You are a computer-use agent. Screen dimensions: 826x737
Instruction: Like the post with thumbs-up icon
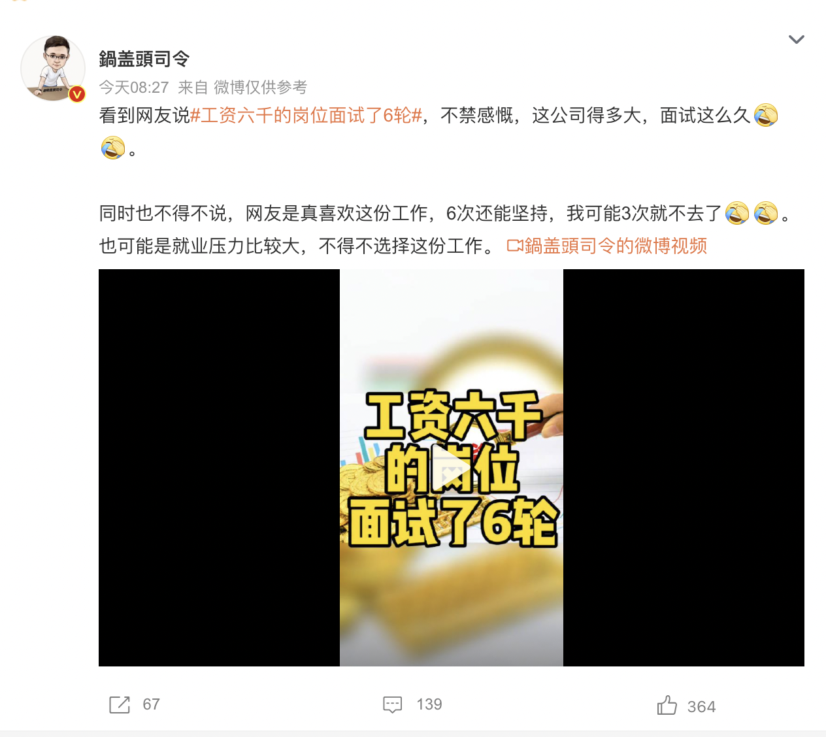pyautogui.click(x=667, y=705)
